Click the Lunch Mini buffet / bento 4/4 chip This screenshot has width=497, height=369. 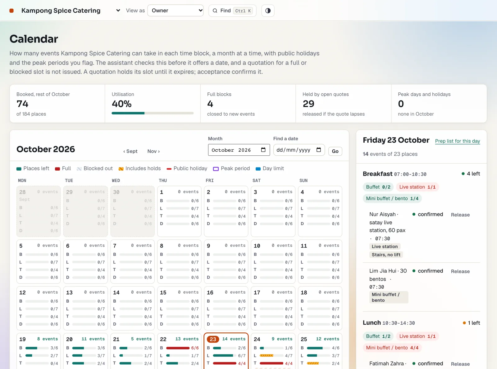[392, 348]
